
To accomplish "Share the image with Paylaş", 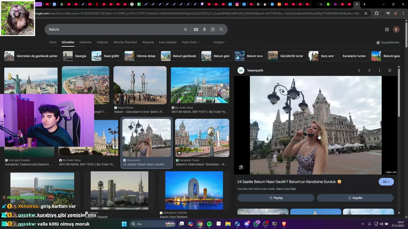I will [276, 198].
